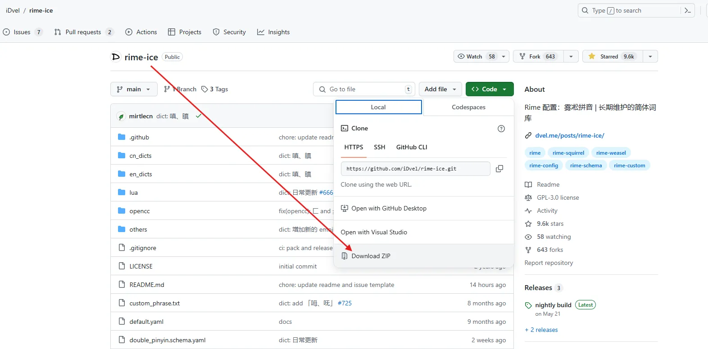Open the Issues tab

(23, 32)
